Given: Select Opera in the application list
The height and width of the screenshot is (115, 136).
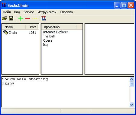Looking at the screenshot, I should pyautogui.click(x=47, y=40).
